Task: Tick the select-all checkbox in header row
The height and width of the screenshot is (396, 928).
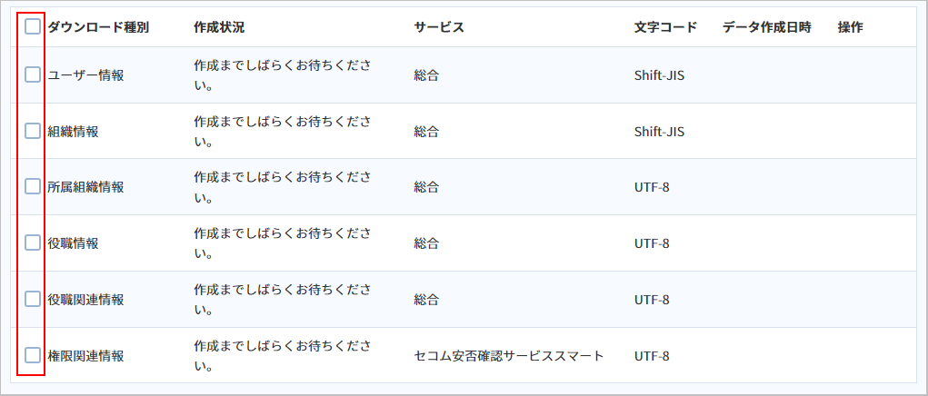Action: point(33,26)
